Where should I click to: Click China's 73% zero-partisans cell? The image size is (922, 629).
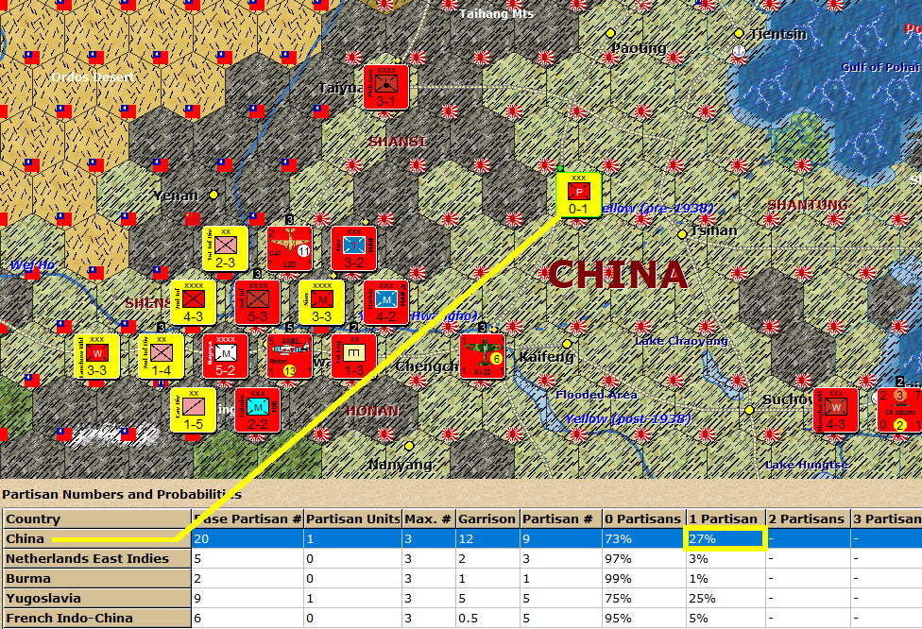point(644,538)
